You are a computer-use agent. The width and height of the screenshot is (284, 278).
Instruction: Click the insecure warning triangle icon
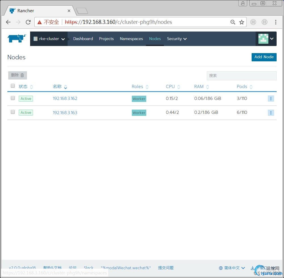[x=39, y=22]
